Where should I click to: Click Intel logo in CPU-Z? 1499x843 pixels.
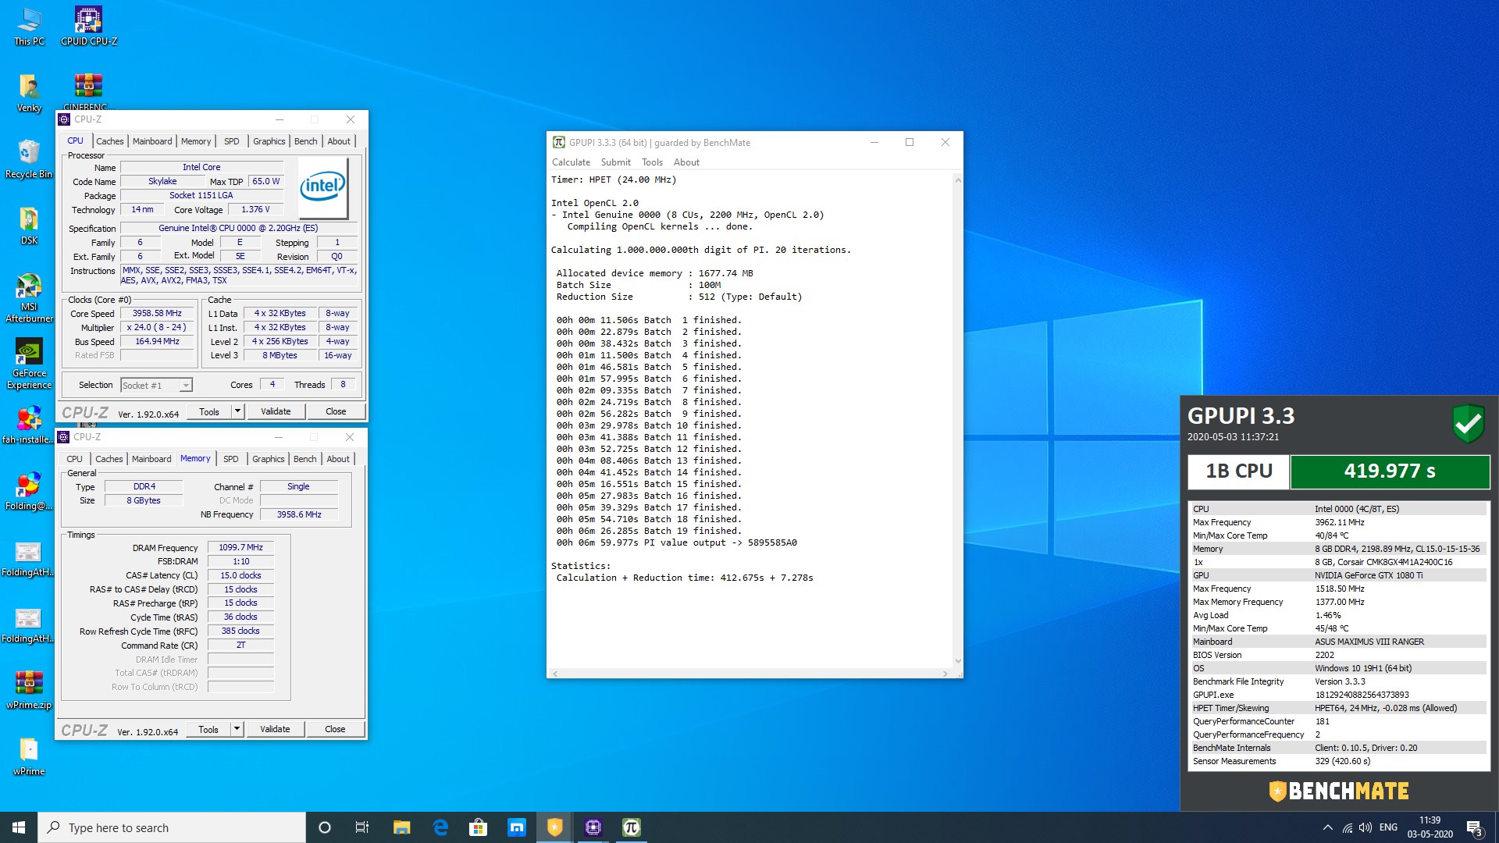pyautogui.click(x=322, y=187)
